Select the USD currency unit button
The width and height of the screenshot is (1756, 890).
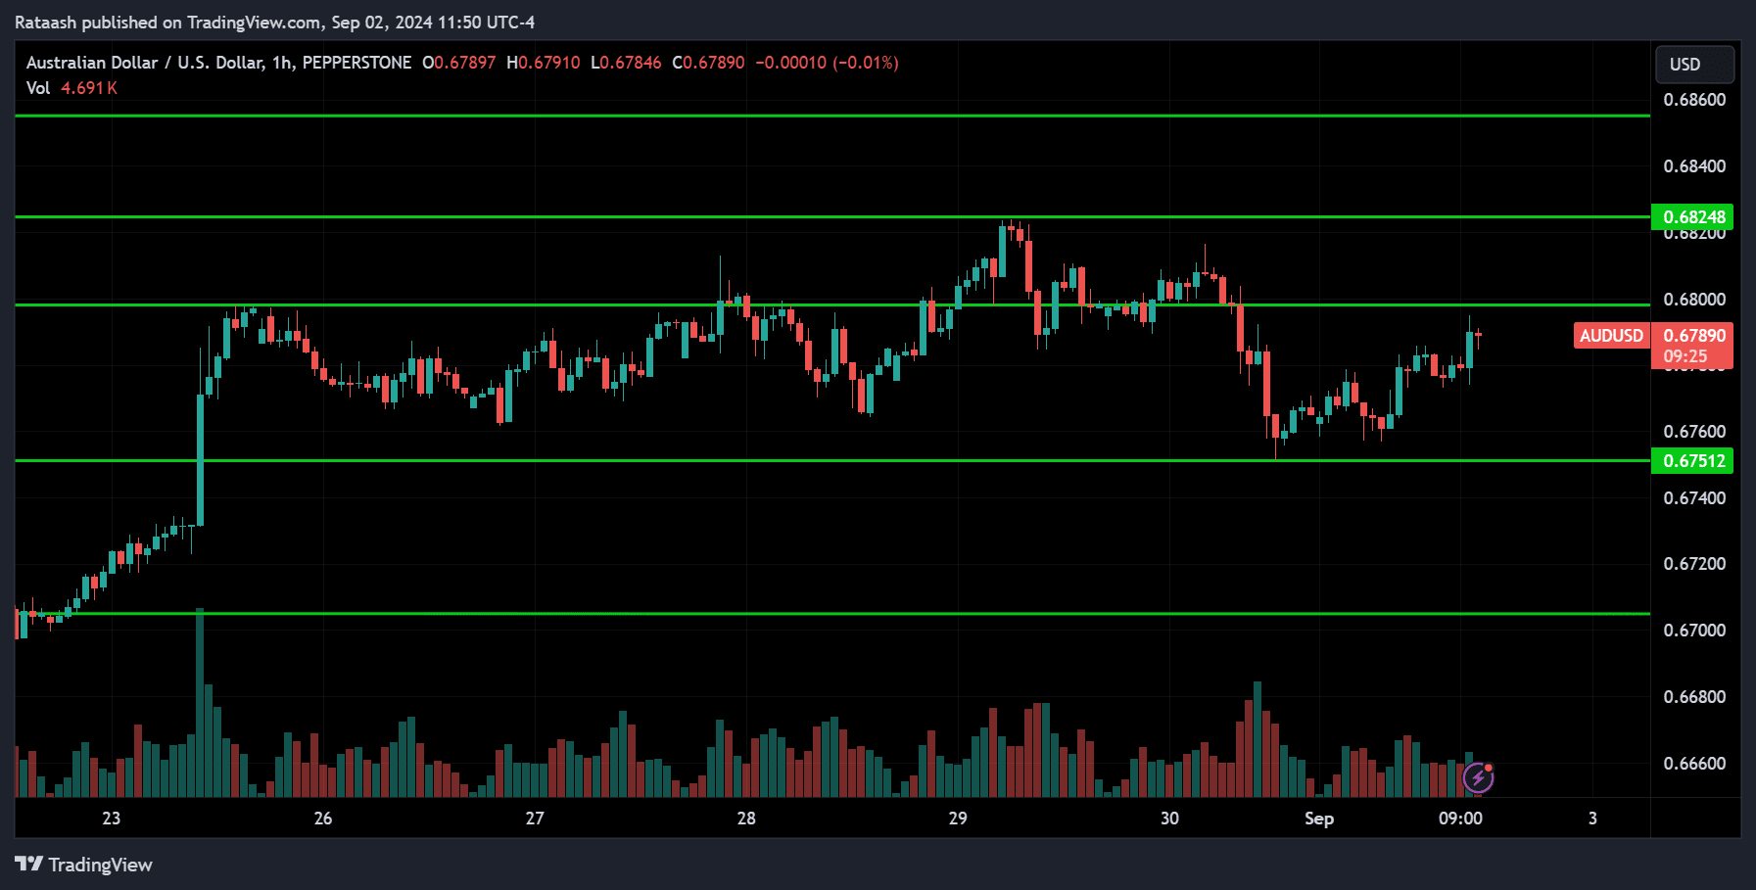[x=1693, y=65]
